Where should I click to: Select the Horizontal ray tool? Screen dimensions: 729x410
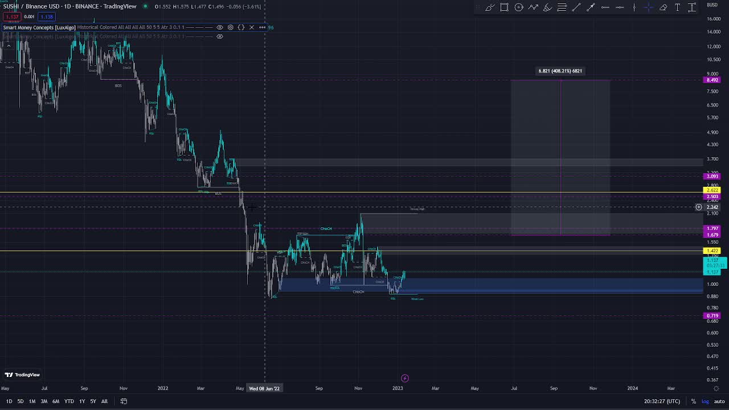click(x=620, y=7)
